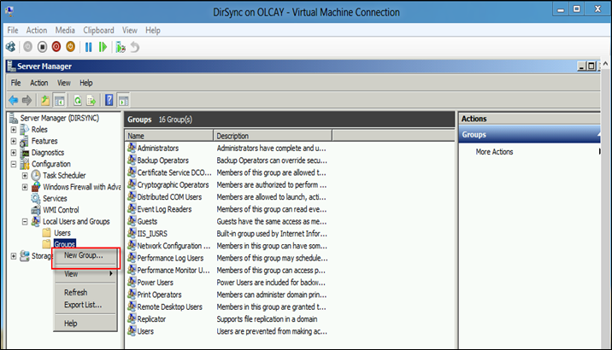Viewport: 612px width, 350px height.
Task: Pause the virtual machine
Action: point(89,47)
